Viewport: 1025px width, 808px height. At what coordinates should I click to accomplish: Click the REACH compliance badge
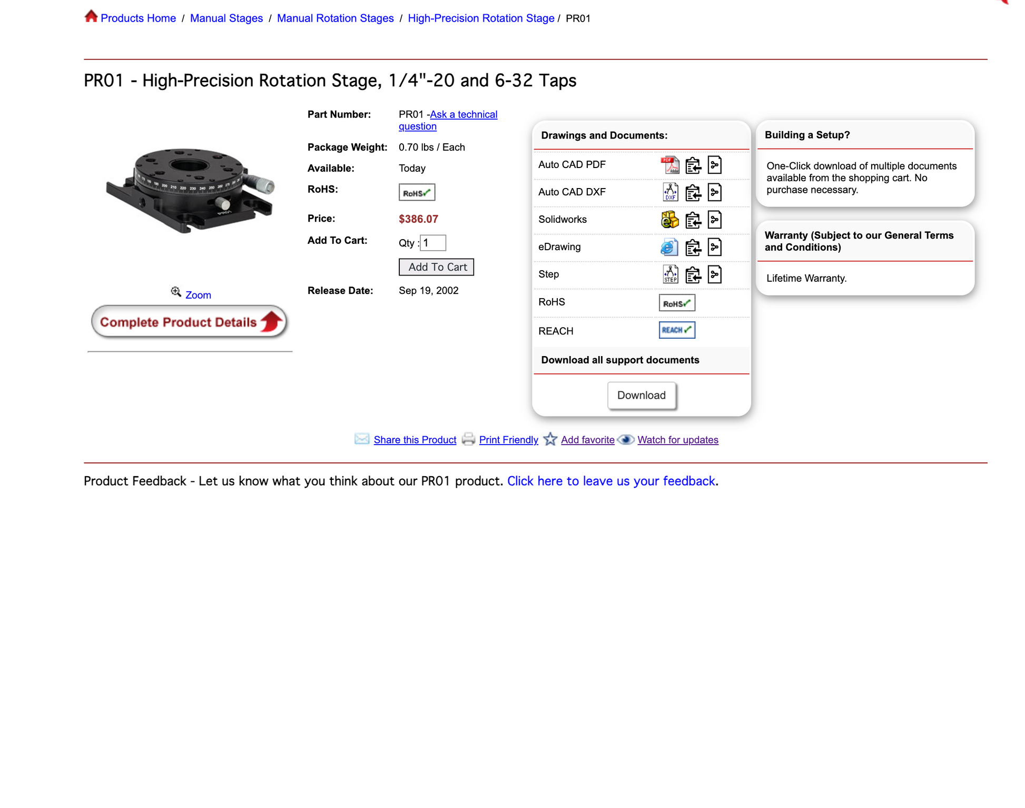point(677,330)
